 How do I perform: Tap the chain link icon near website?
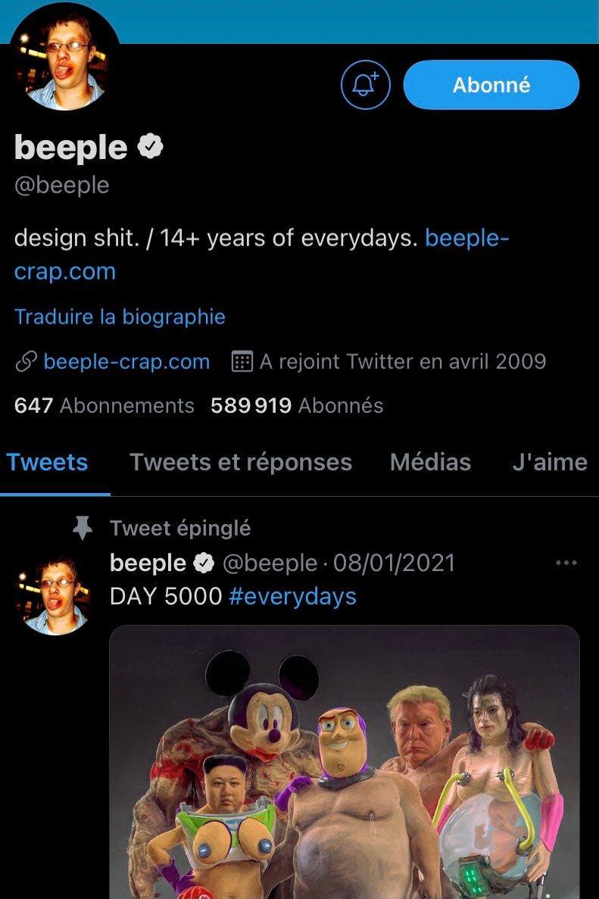[25, 362]
